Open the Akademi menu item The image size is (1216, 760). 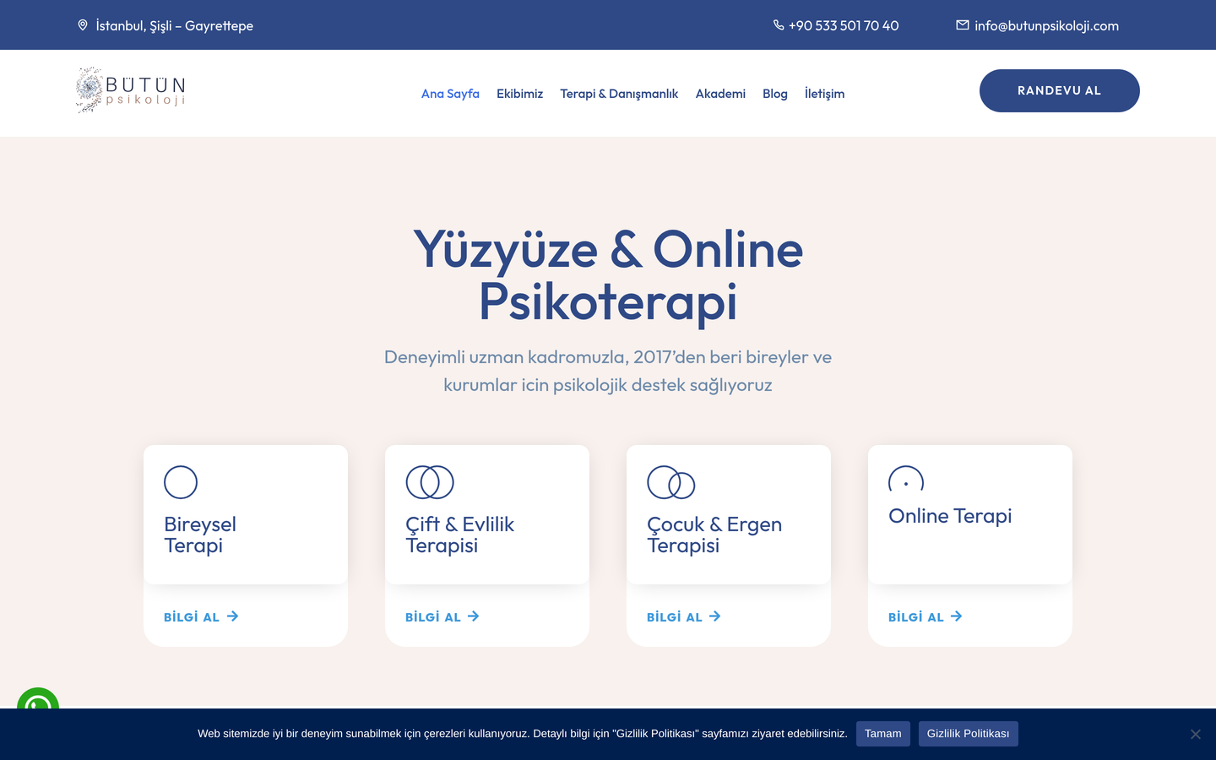(x=720, y=94)
